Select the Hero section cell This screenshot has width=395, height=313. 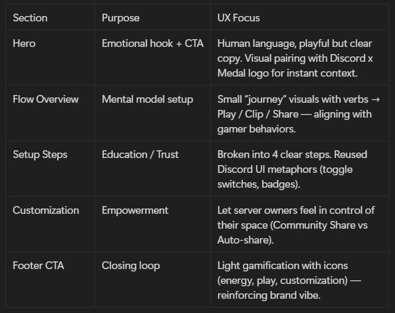tap(24, 43)
